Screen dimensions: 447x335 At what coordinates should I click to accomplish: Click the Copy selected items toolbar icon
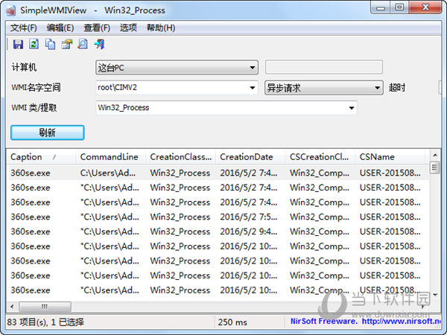pos(51,44)
